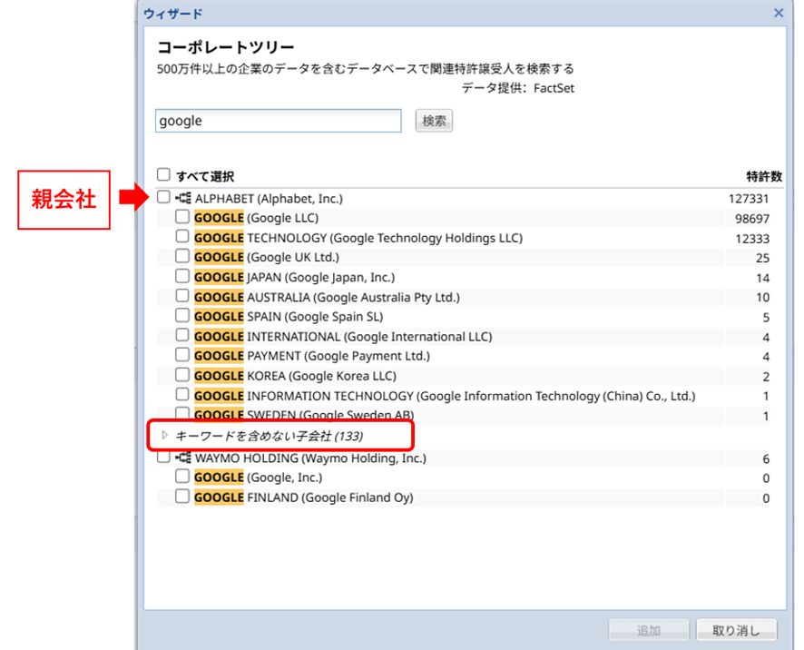
Task: Click the コーポレートツリー heading
Action: [226, 47]
